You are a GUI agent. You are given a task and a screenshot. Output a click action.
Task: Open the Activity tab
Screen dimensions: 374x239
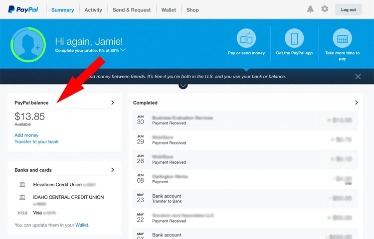click(x=93, y=10)
